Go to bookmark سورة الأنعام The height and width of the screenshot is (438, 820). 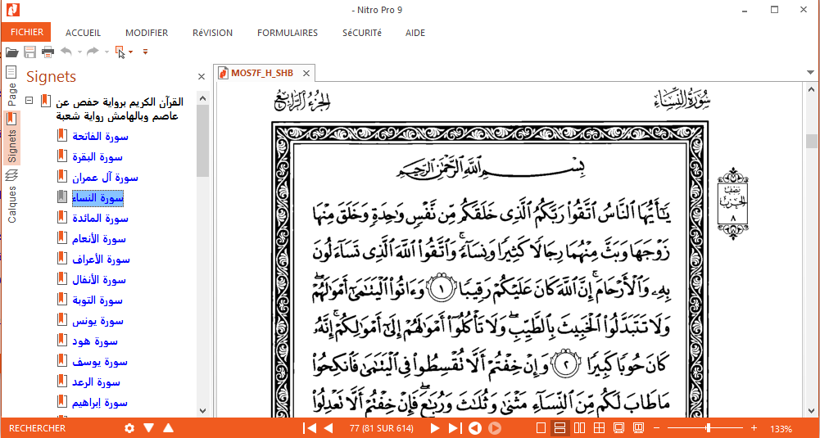99,239
